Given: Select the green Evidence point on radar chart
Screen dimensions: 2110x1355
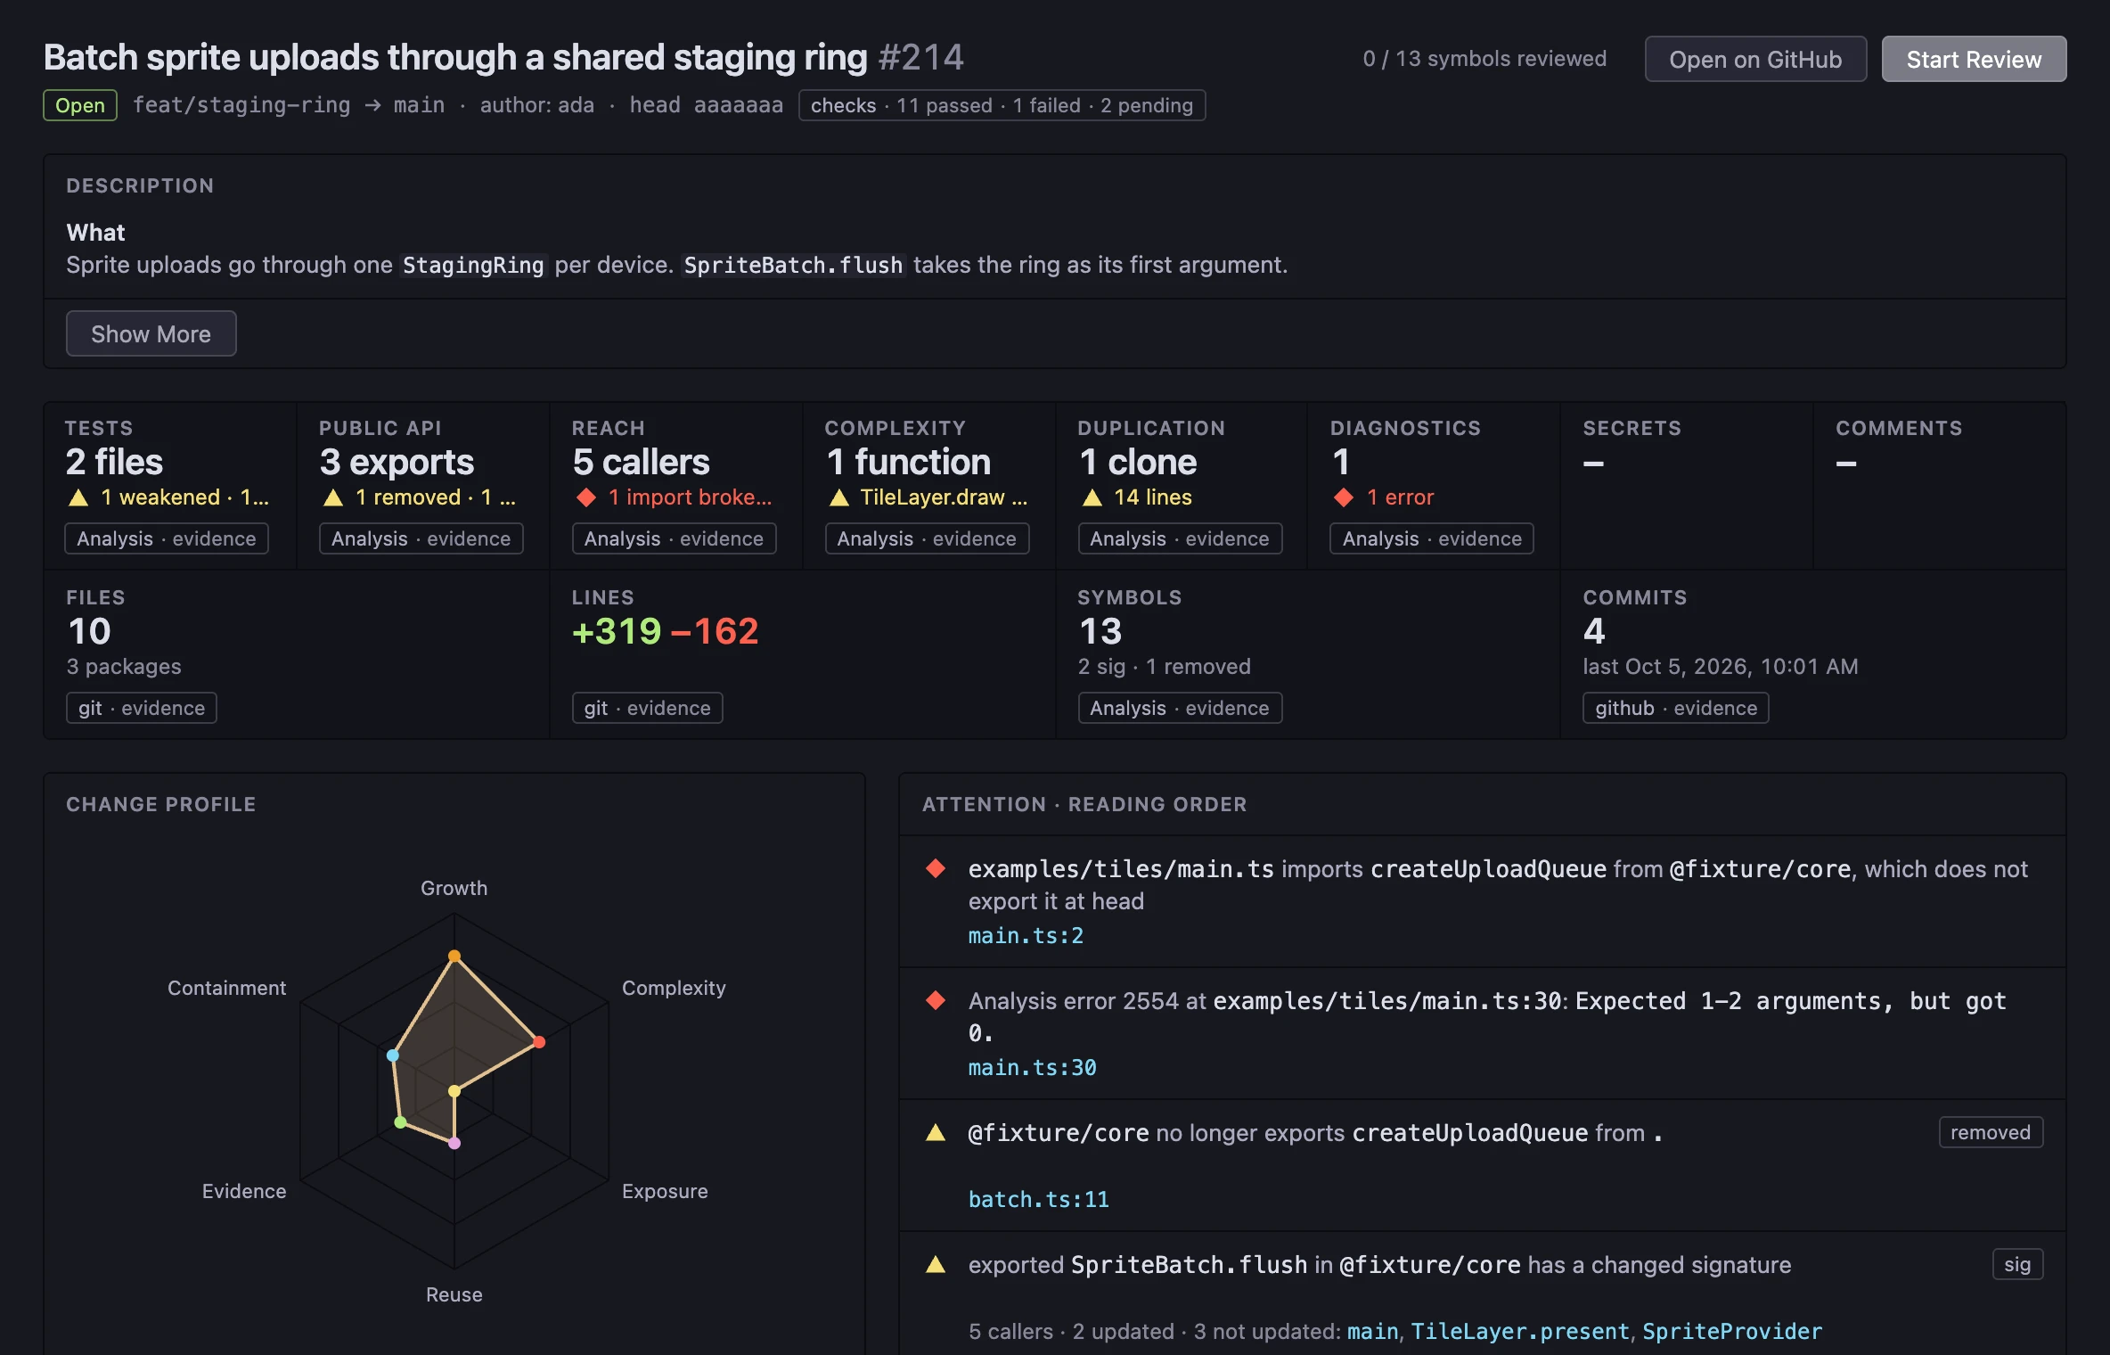Looking at the screenshot, I should coord(401,1121).
